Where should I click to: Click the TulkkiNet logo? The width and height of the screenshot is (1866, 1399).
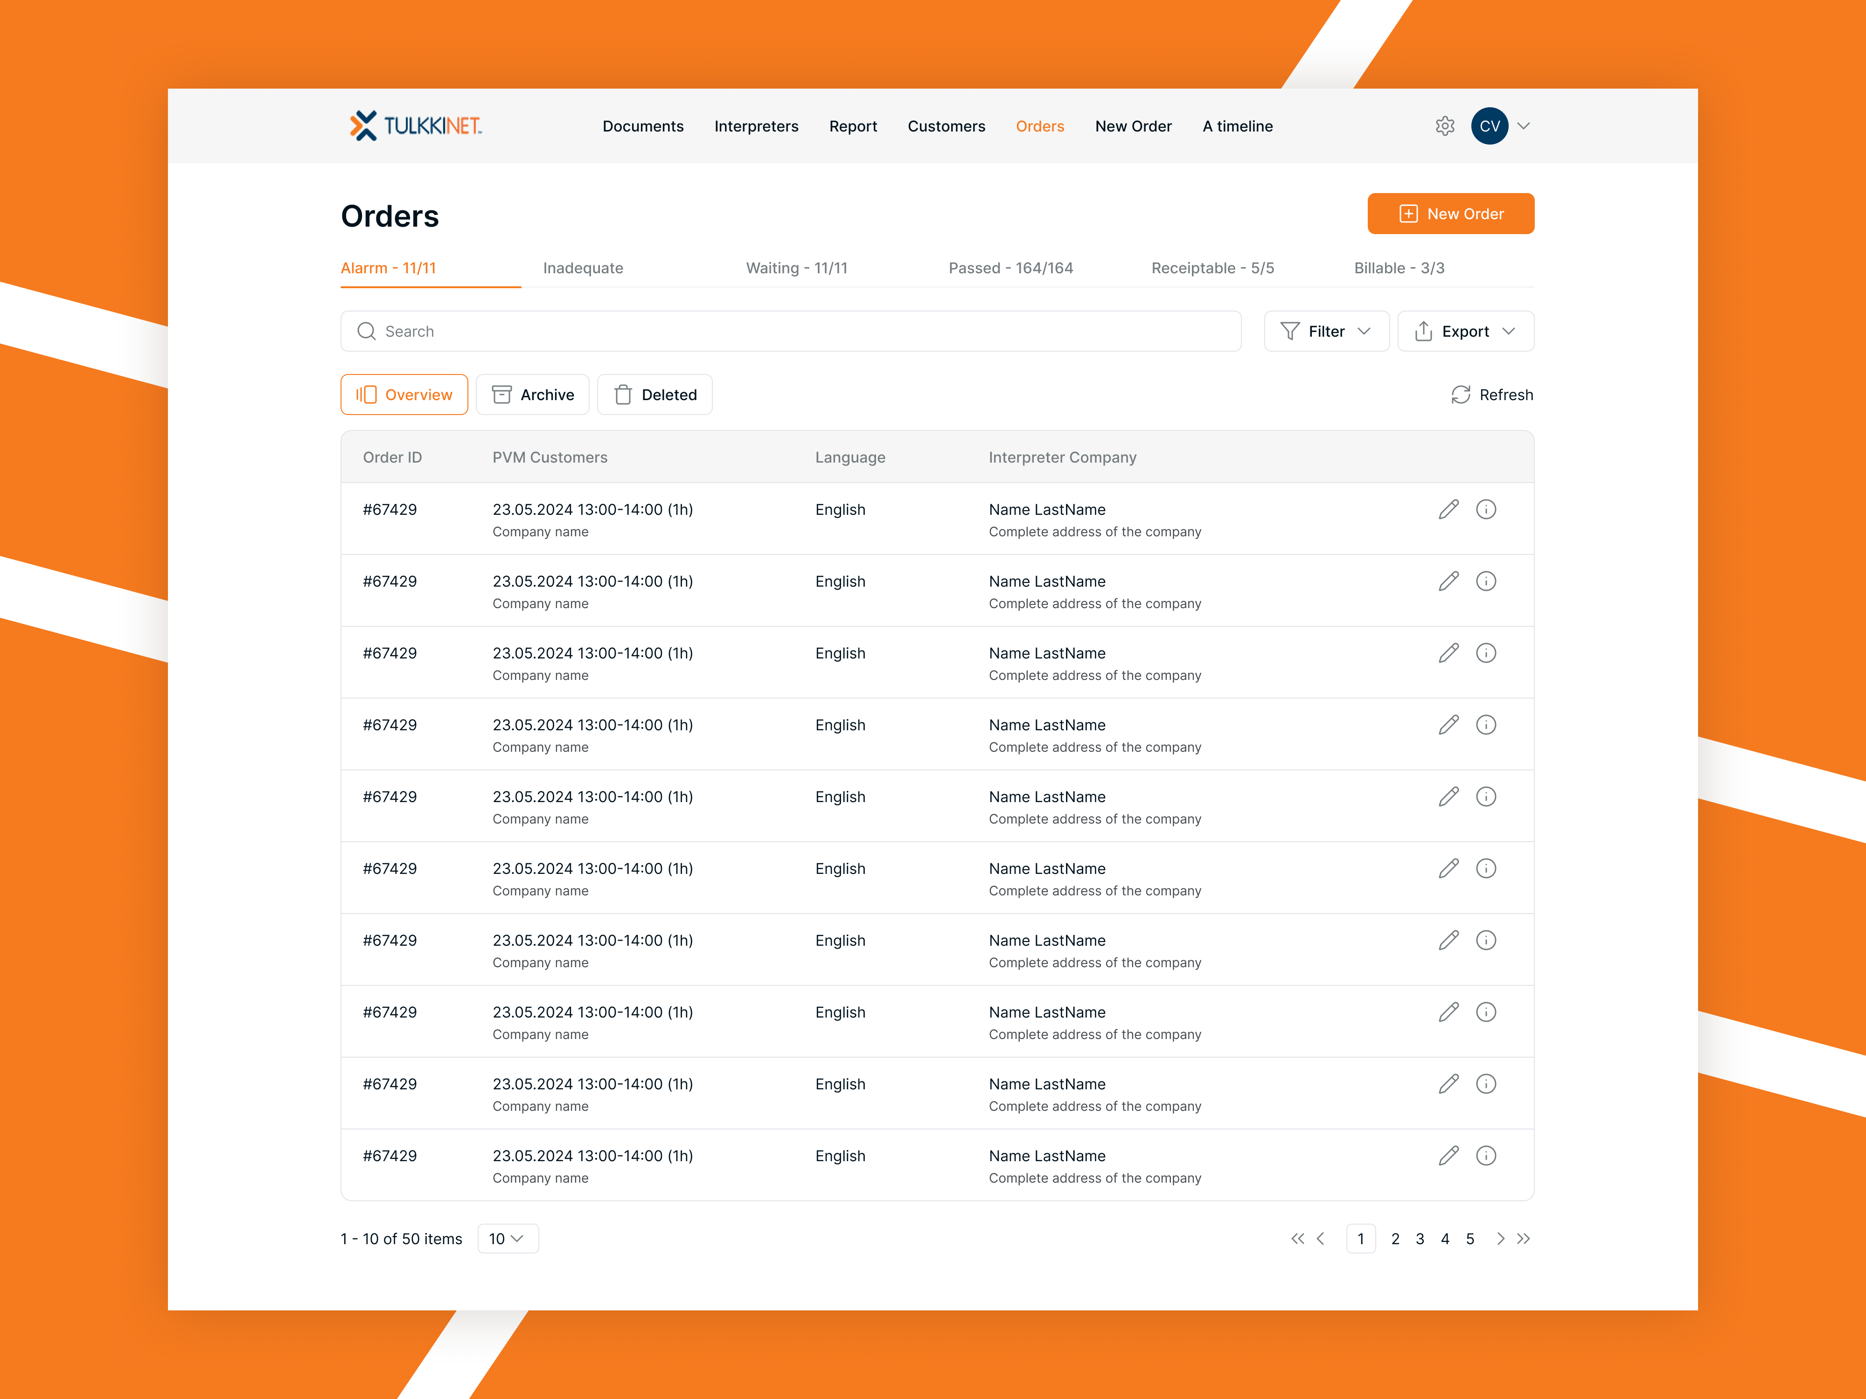pyautogui.click(x=414, y=125)
